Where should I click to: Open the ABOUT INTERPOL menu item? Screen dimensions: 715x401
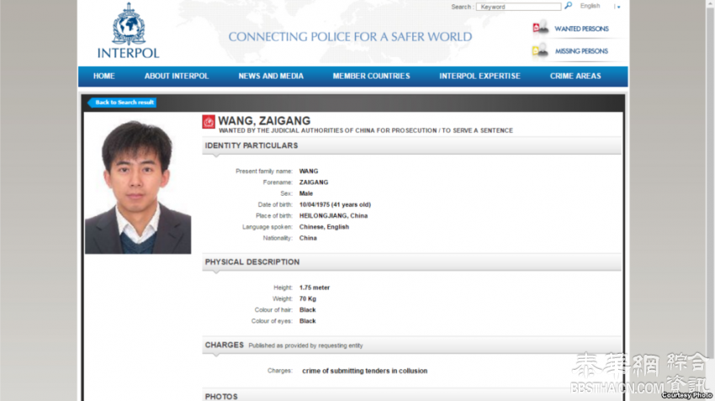[x=177, y=77]
